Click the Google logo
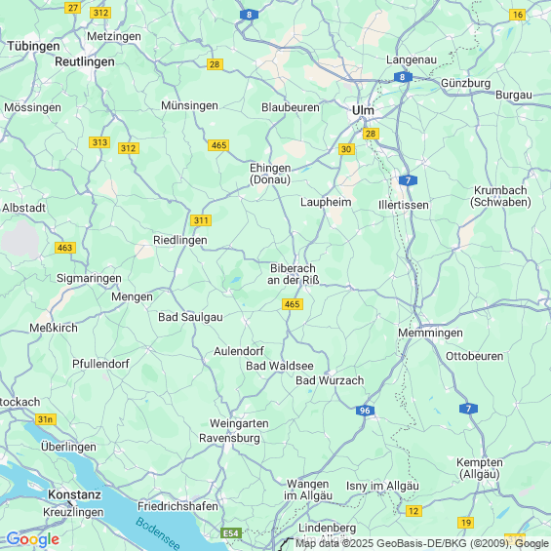Screen dimensions: 551x551 pyautogui.click(x=33, y=539)
